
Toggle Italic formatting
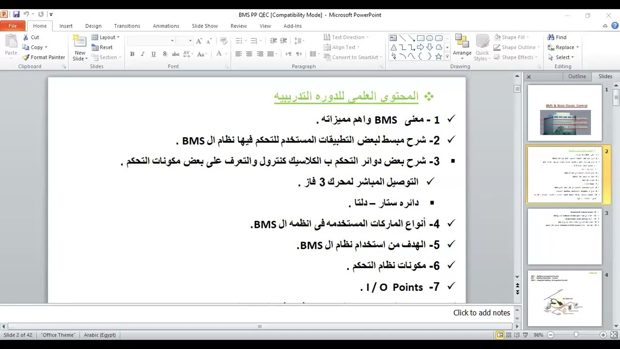[143, 54]
